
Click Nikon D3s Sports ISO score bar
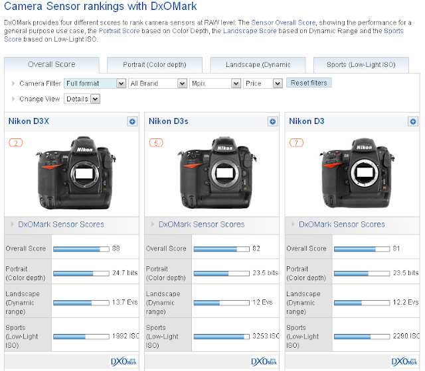coord(222,337)
